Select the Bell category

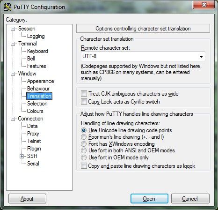31,59
